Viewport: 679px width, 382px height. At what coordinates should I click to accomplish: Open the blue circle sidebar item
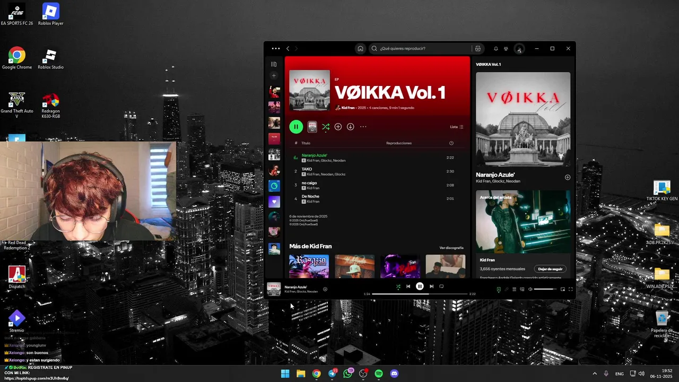tap(274, 186)
